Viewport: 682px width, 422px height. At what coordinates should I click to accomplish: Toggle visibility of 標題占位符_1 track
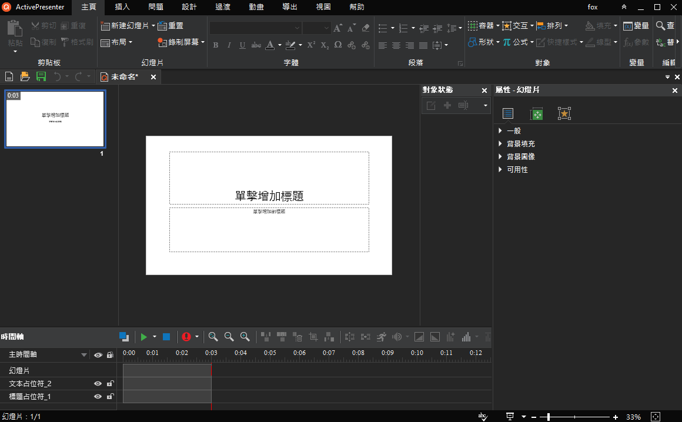pos(98,397)
